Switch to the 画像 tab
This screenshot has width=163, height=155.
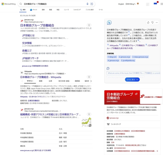(x=43, y=10)
